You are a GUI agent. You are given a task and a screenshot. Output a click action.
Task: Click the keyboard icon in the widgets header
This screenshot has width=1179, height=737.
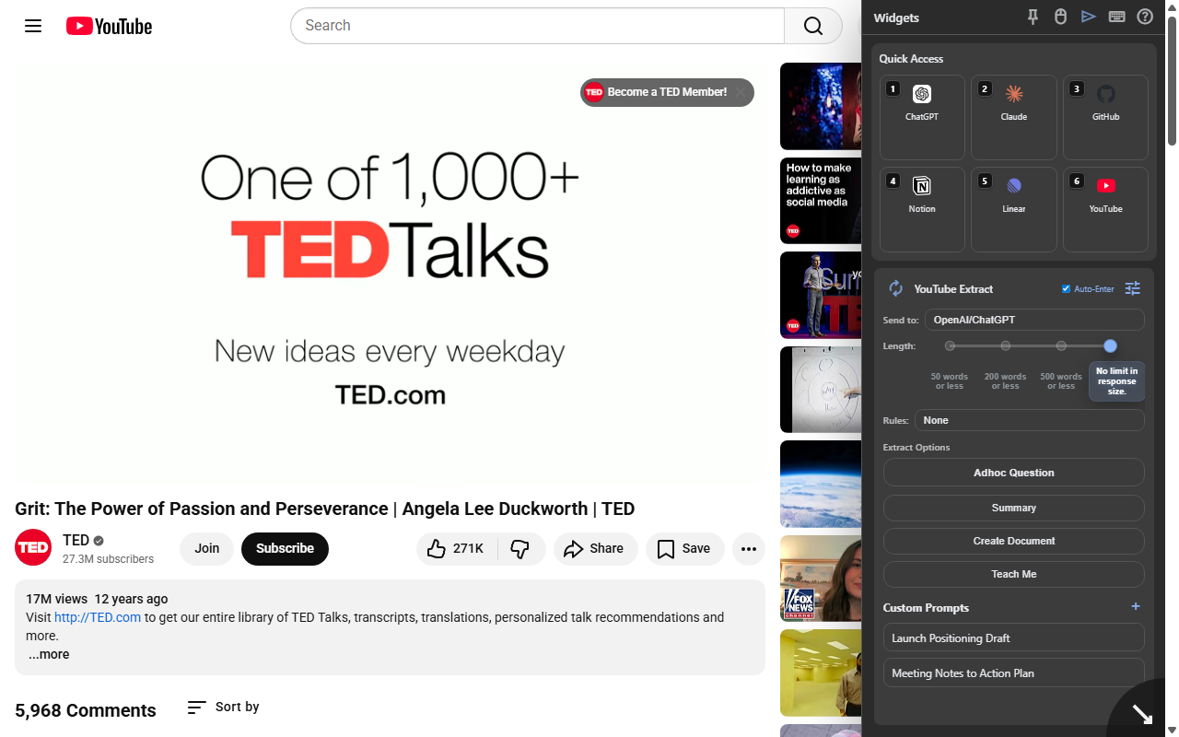1116,17
